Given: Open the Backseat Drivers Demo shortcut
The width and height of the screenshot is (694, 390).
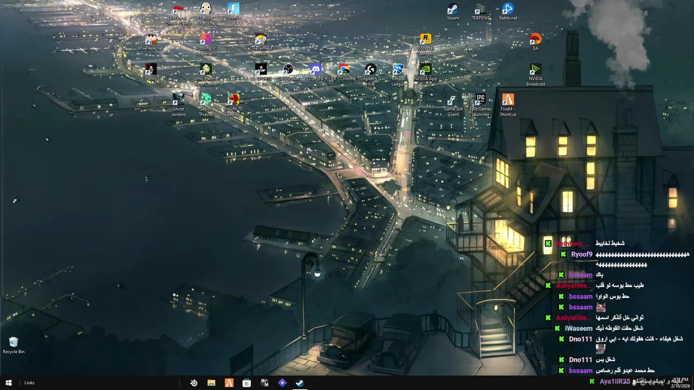Looking at the screenshot, I should point(178,14).
